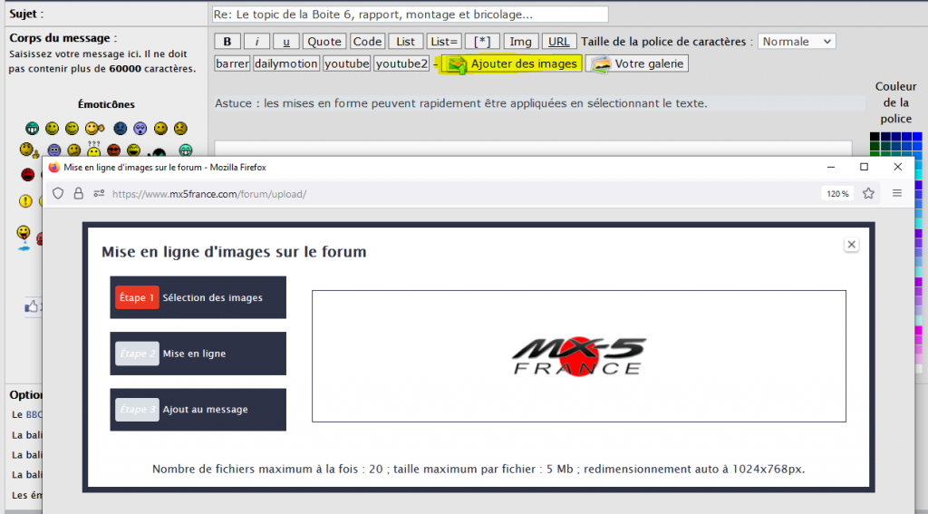
Task: Close the image upload dialog with X
Action: click(851, 245)
